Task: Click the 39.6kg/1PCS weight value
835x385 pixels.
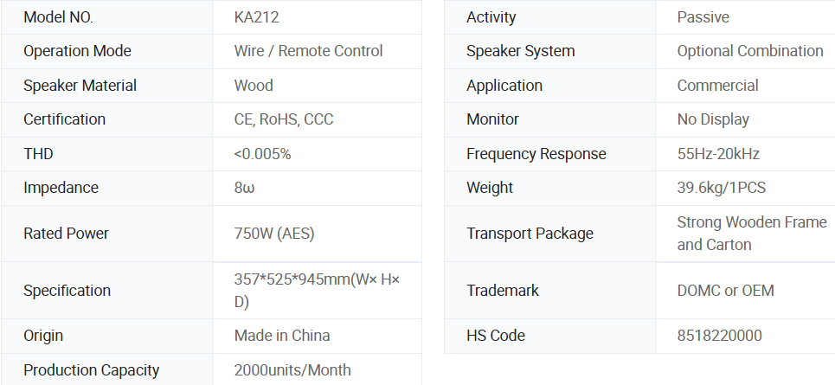Action: click(x=722, y=188)
